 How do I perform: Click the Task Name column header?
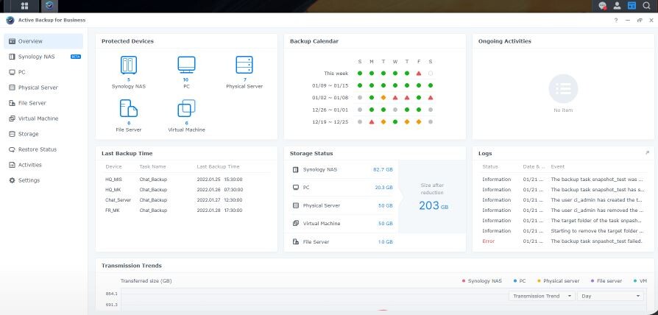(x=152, y=166)
